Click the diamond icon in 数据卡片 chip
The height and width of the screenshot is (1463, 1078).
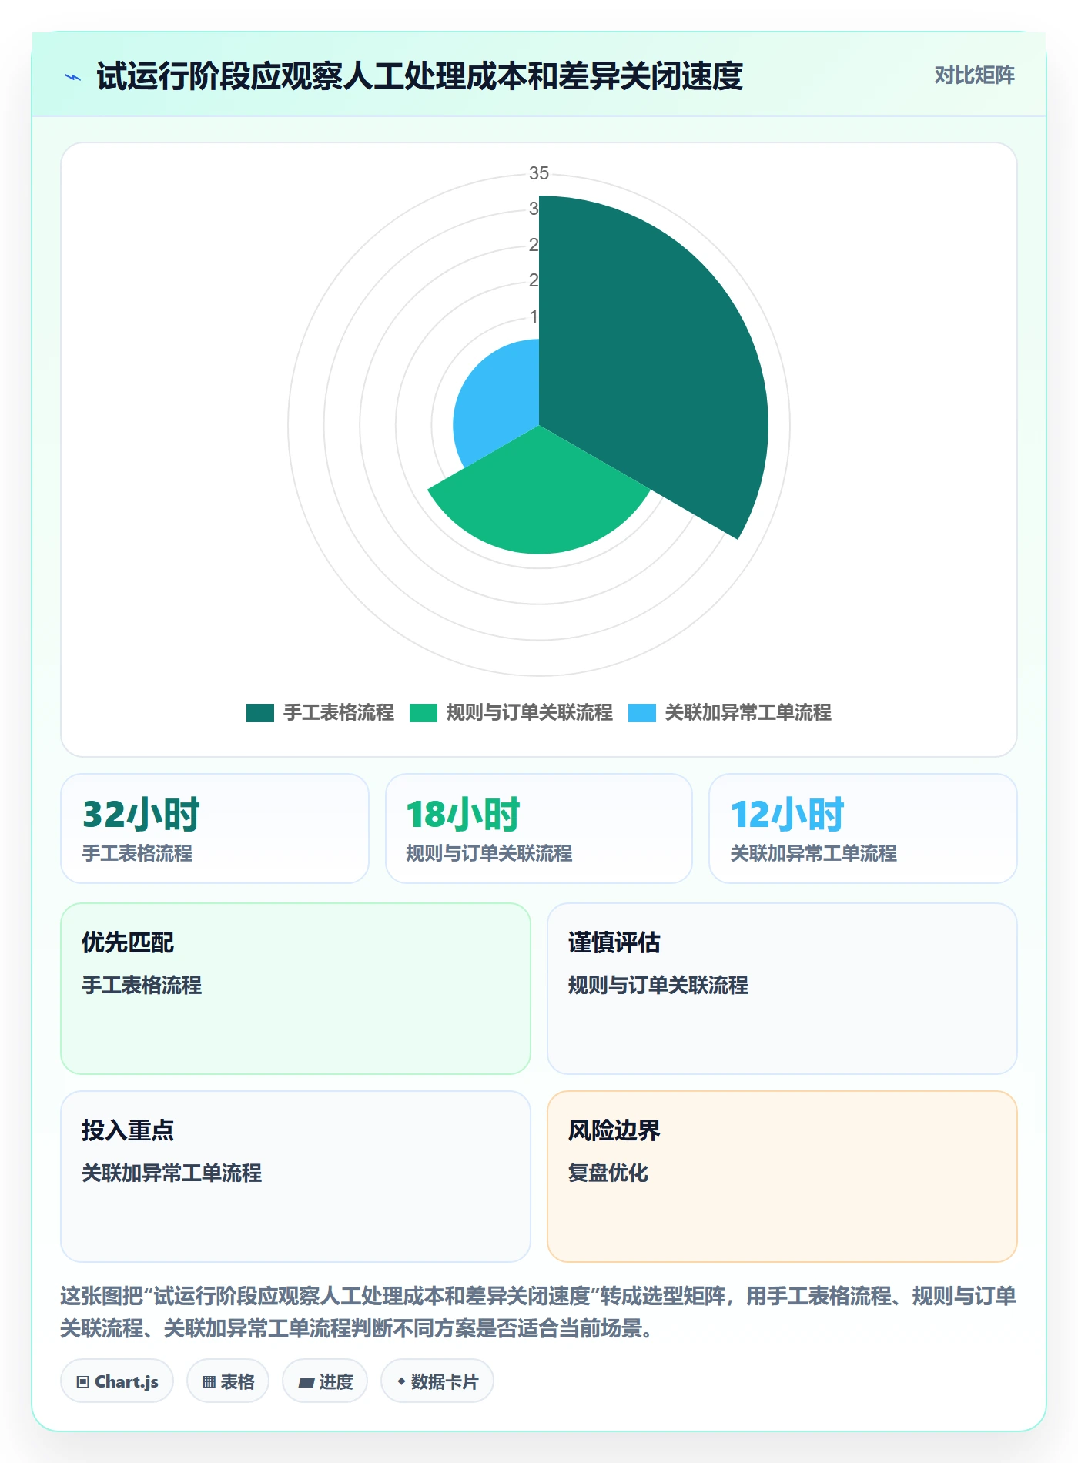[x=401, y=1382]
